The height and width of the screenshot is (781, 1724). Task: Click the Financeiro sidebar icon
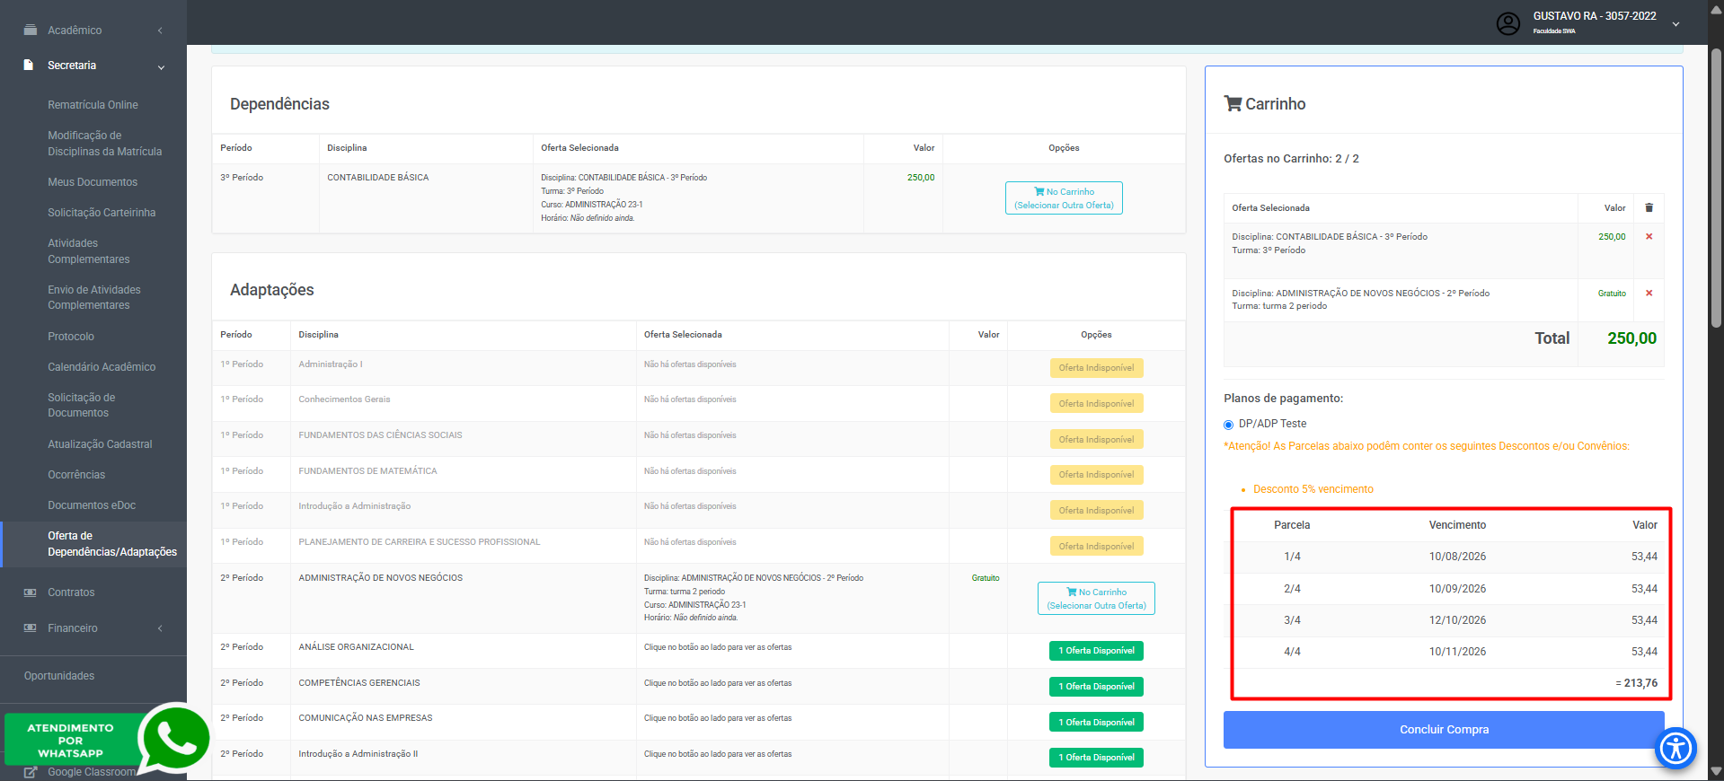[31, 628]
